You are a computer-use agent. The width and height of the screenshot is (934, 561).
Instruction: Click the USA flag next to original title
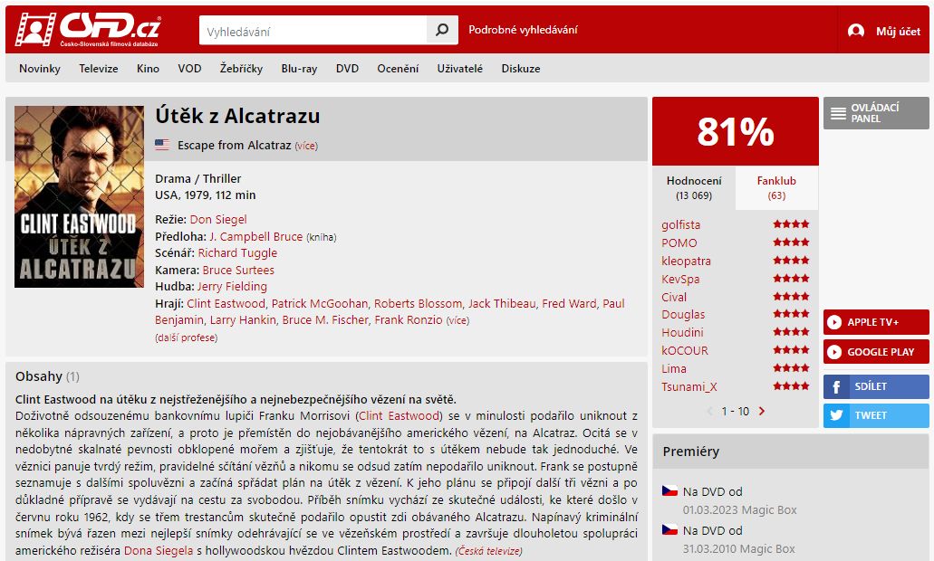pyautogui.click(x=162, y=145)
